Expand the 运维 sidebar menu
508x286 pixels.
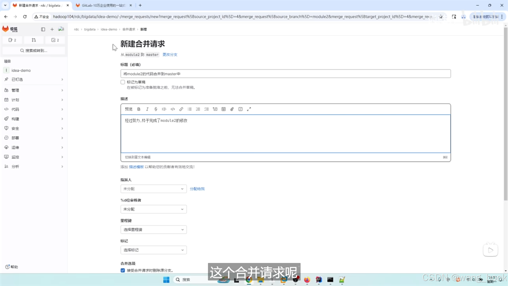click(34, 148)
